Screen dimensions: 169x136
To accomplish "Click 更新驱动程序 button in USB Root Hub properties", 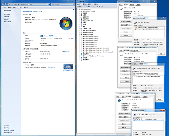I will (x=126, y=25).
